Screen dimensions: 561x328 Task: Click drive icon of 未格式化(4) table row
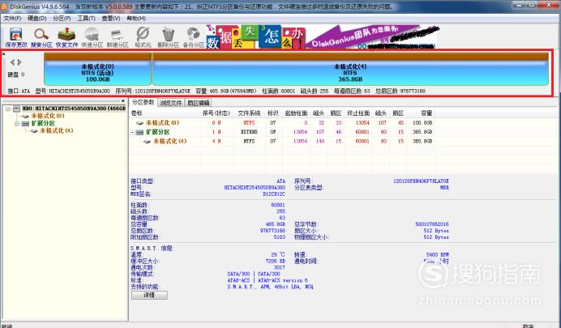(x=147, y=142)
